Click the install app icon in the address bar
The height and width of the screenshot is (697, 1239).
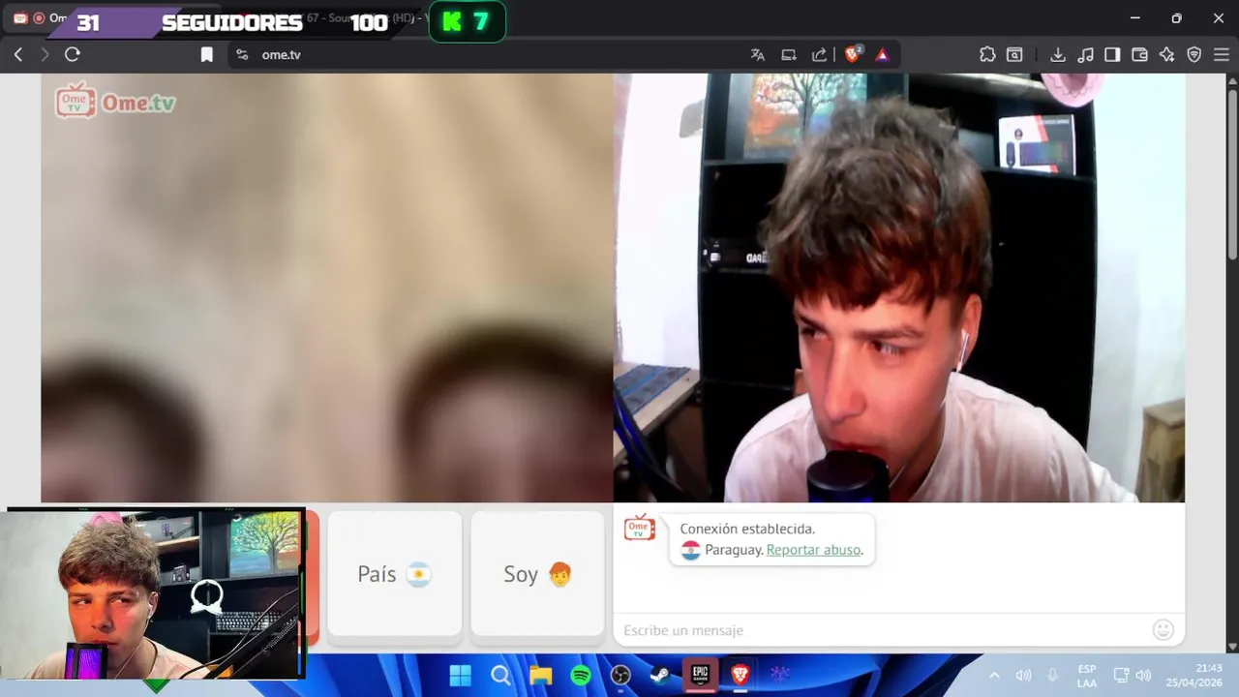pos(789,55)
